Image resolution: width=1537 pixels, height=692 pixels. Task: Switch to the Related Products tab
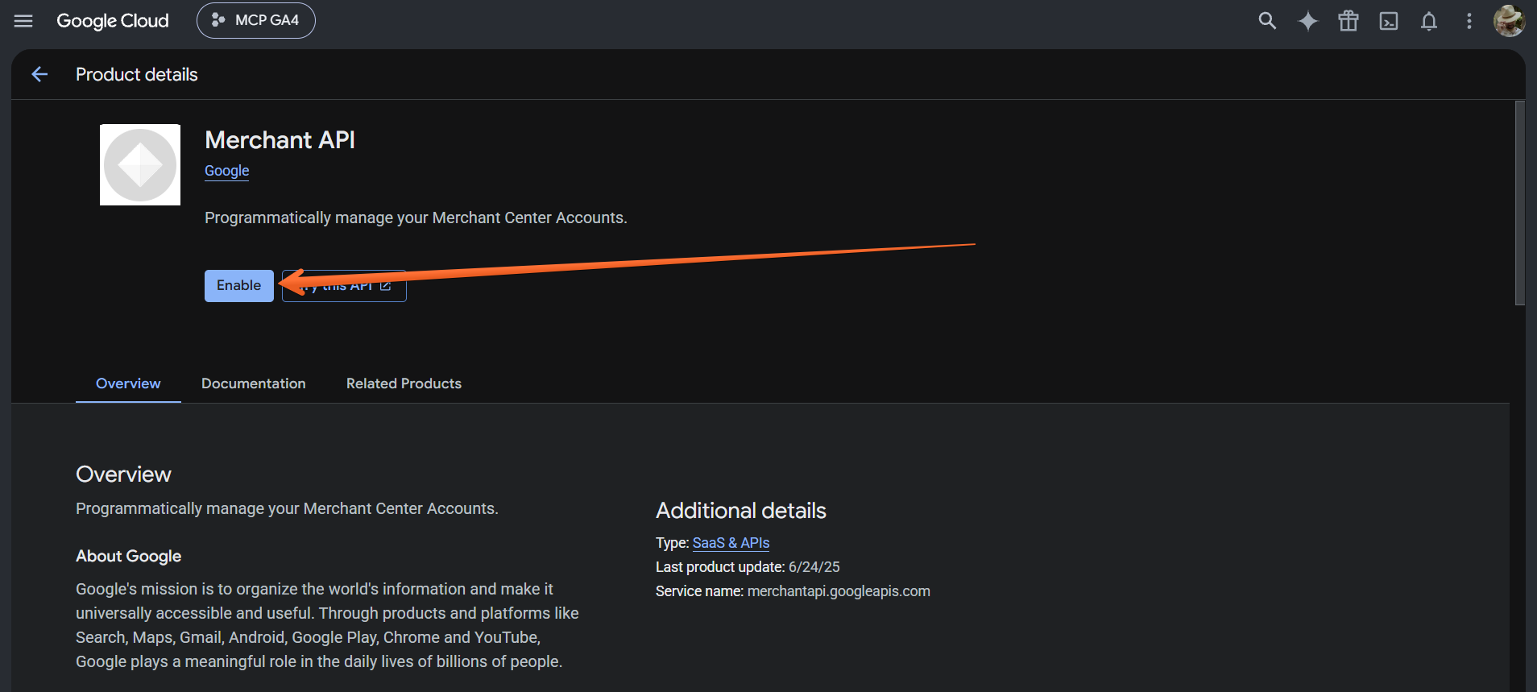tap(404, 383)
